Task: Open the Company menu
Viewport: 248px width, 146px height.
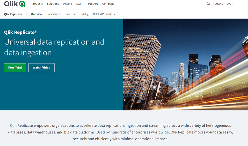Action: 108,4
